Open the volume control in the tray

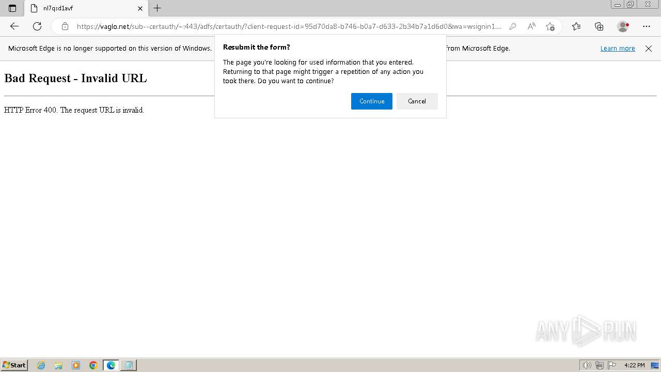[587, 365]
